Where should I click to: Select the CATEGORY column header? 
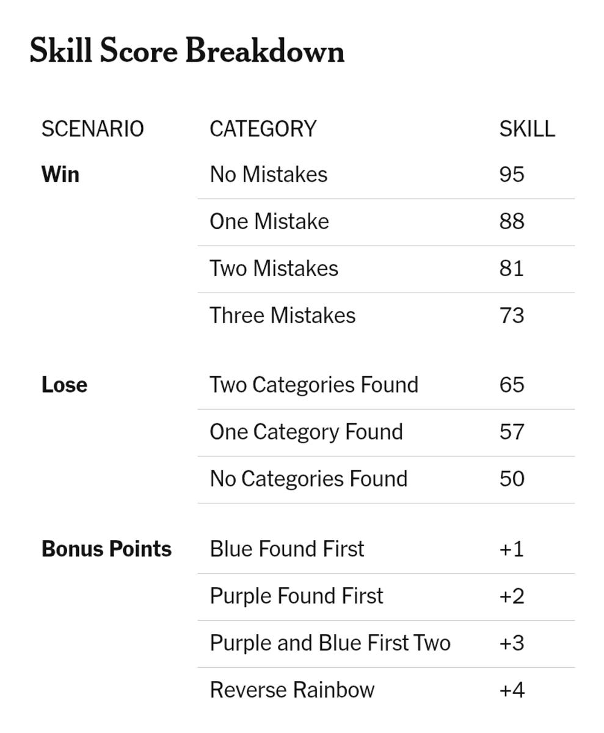point(263,129)
